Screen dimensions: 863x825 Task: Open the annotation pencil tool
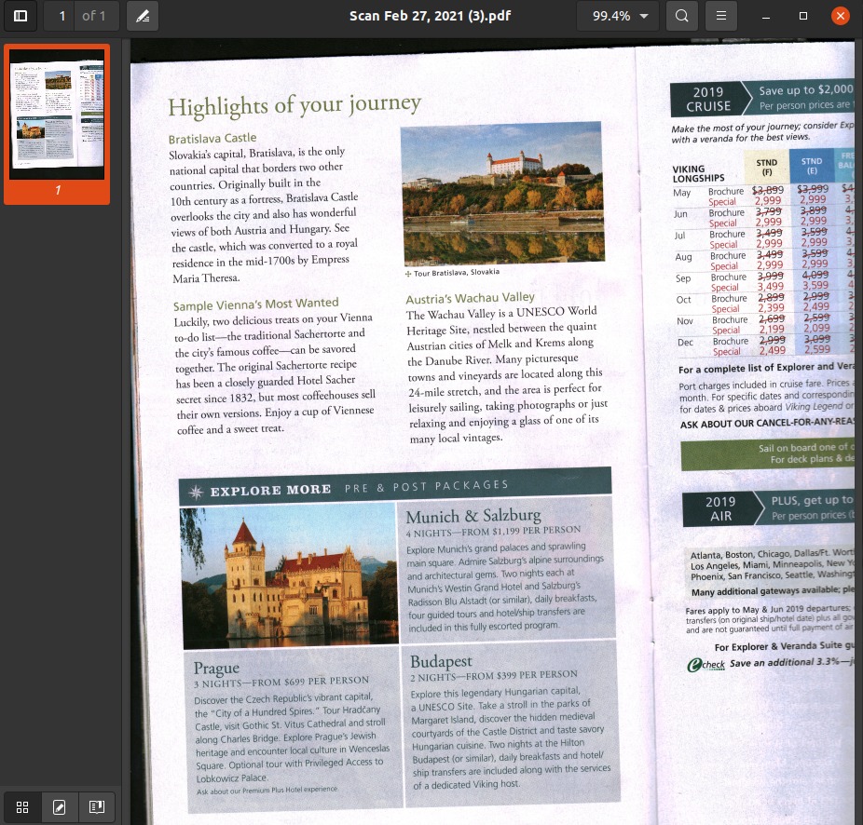click(143, 16)
